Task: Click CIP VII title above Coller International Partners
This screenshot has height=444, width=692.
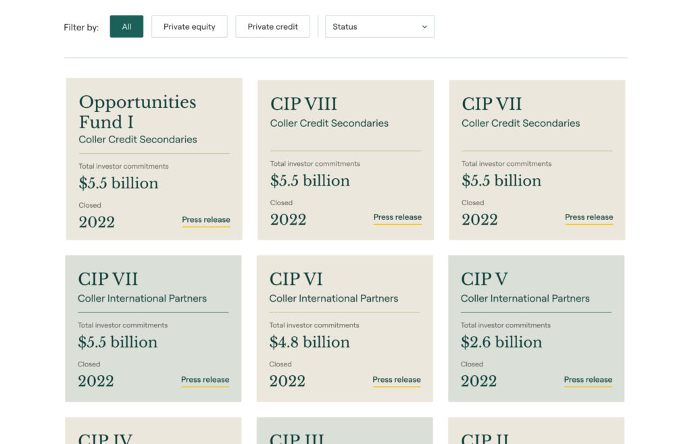Action: point(108,279)
